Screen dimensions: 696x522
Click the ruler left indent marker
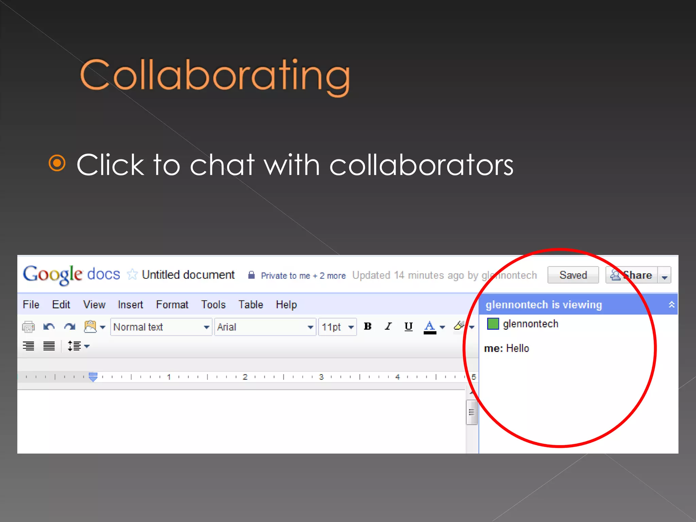[x=93, y=377]
